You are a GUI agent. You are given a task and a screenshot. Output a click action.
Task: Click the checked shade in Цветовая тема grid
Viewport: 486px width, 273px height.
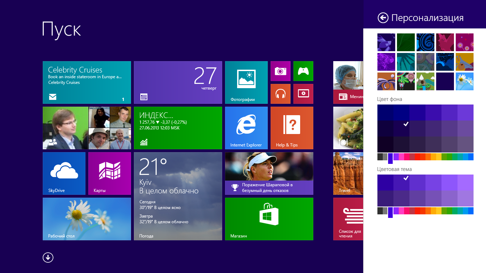(401, 182)
